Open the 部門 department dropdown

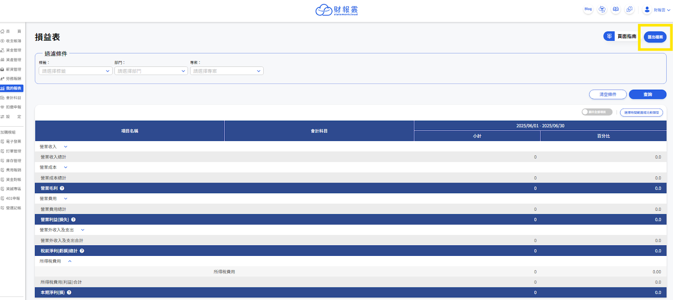point(151,71)
